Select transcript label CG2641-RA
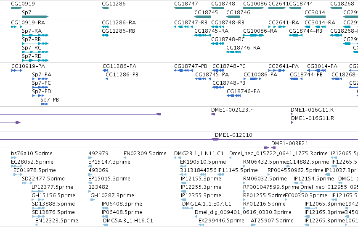Screen dimensions: 358x227 click(284, 23)
